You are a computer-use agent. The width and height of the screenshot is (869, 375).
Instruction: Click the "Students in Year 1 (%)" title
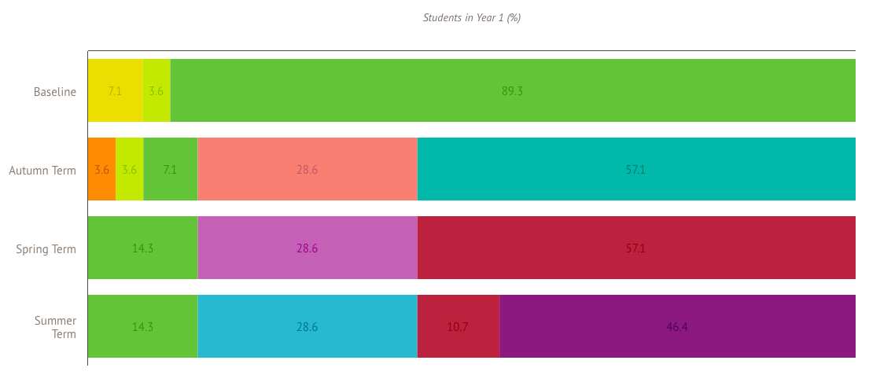point(472,17)
